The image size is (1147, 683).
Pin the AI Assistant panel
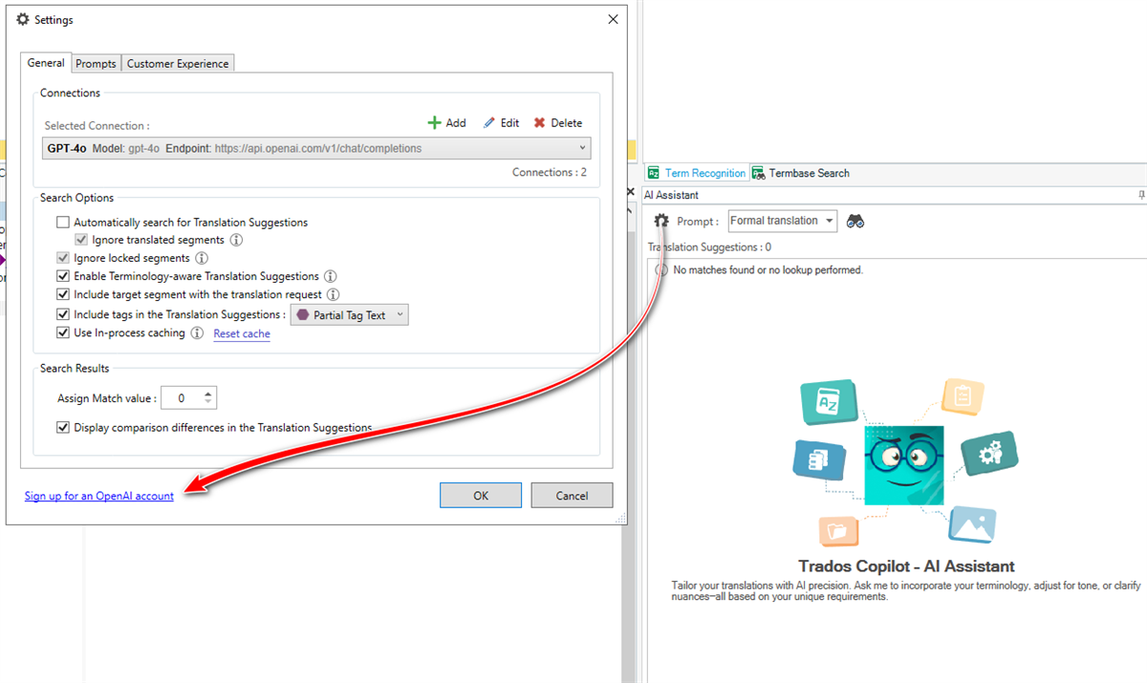click(x=1141, y=195)
